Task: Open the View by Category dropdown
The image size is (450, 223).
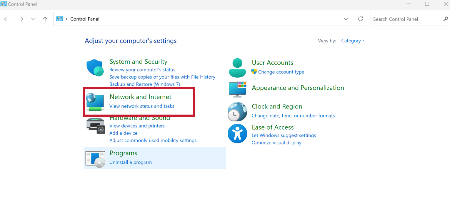Action: click(x=353, y=41)
